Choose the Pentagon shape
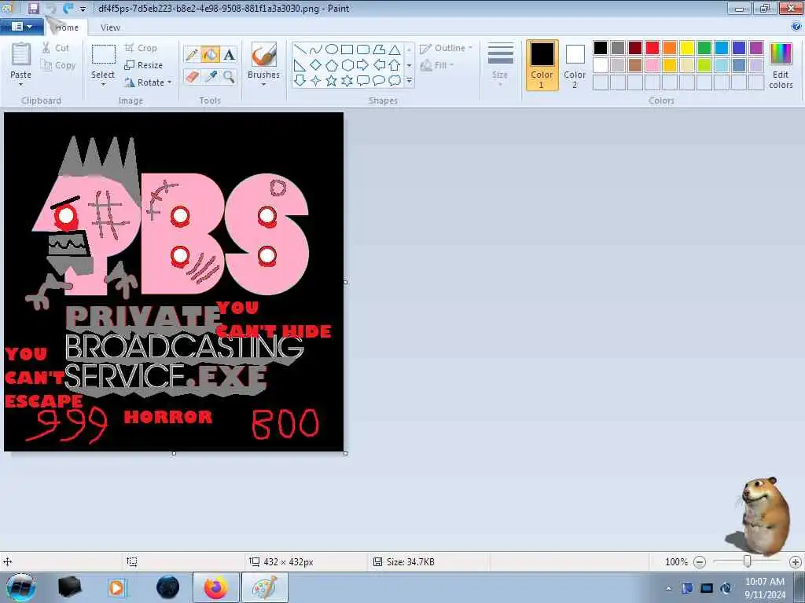The height and width of the screenshot is (603, 805). tap(332, 65)
